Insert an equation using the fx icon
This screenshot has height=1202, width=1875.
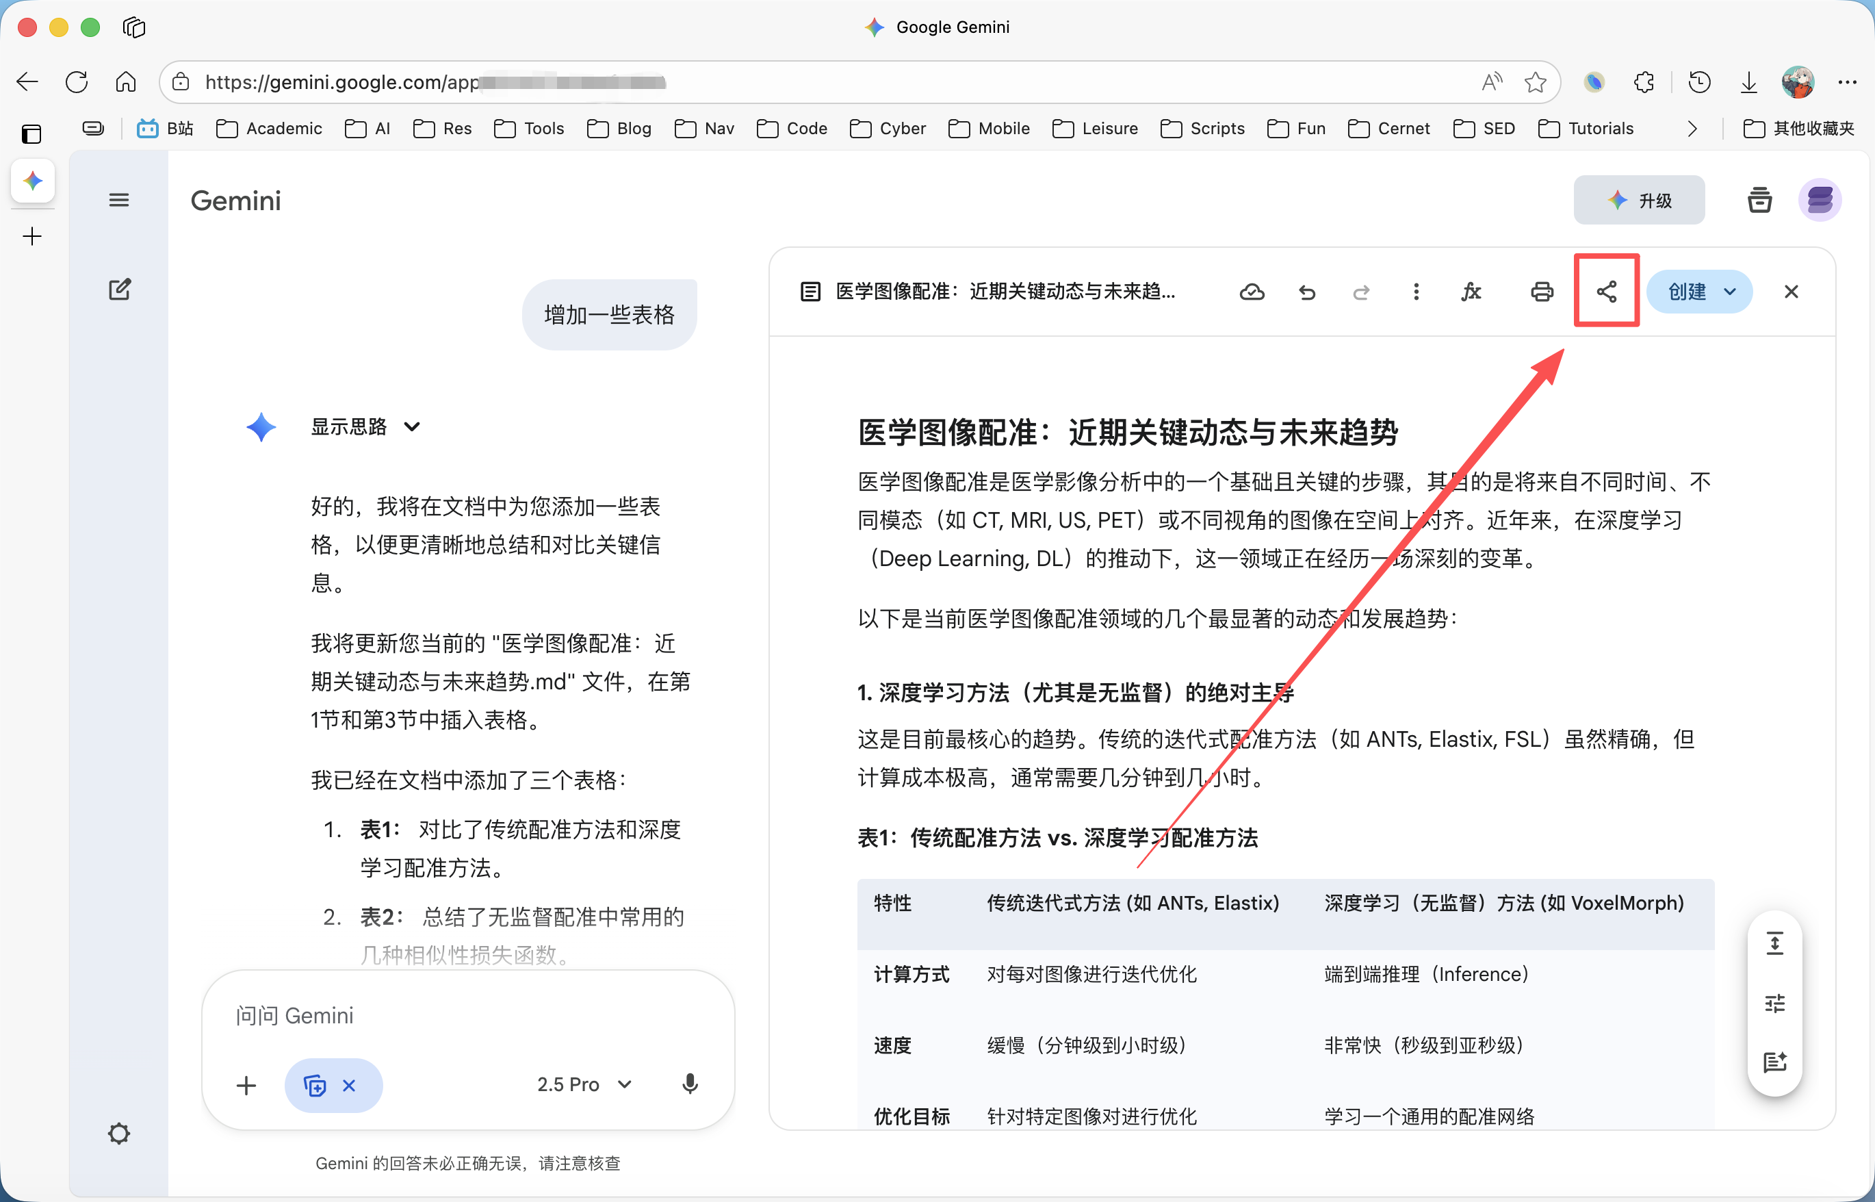tap(1471, 291)
